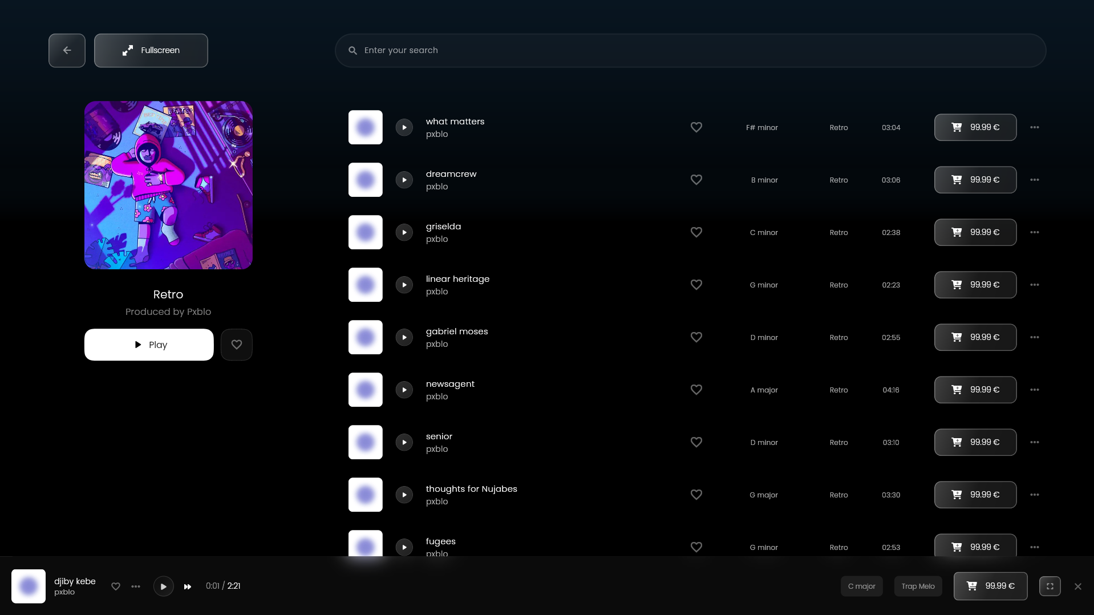Go back using the arrow button

coord(67,50)
